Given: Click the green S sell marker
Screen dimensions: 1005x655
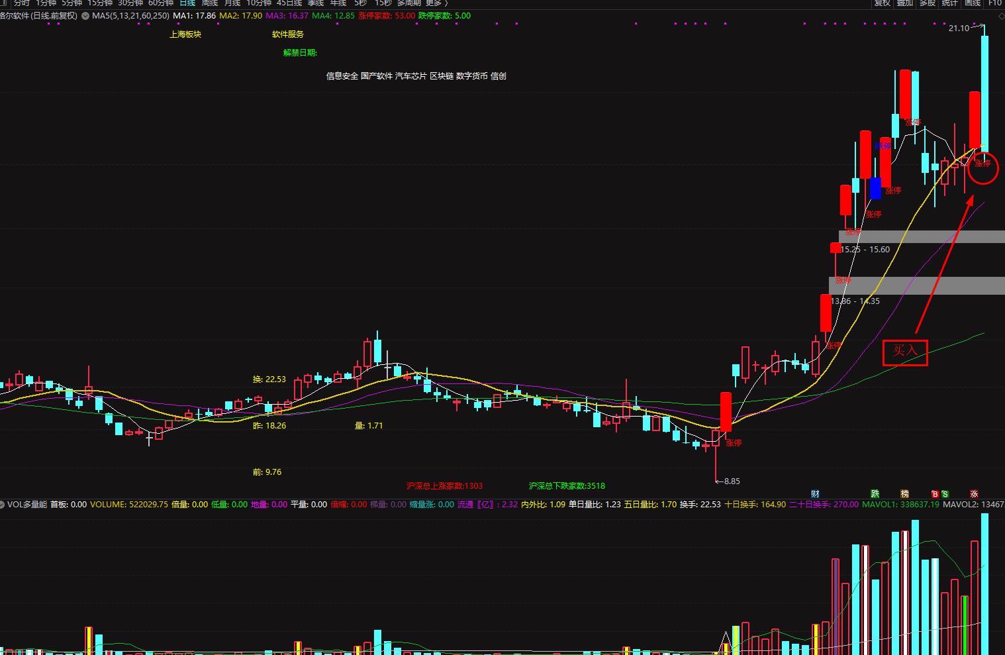Looking at the screenshot, I should [945, 494].
